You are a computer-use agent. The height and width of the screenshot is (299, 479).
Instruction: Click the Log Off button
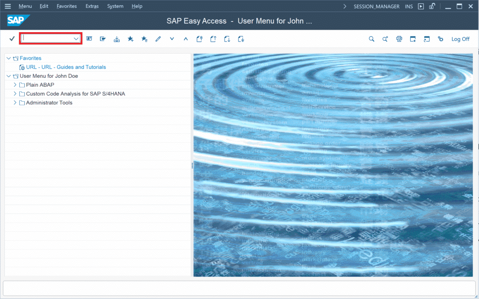[460, 39]
